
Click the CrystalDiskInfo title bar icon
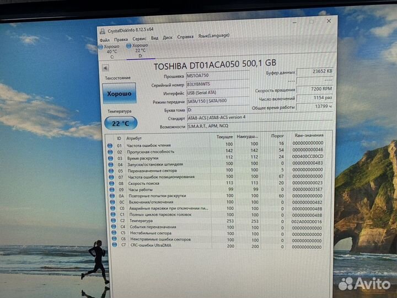(x=103, y=31)
